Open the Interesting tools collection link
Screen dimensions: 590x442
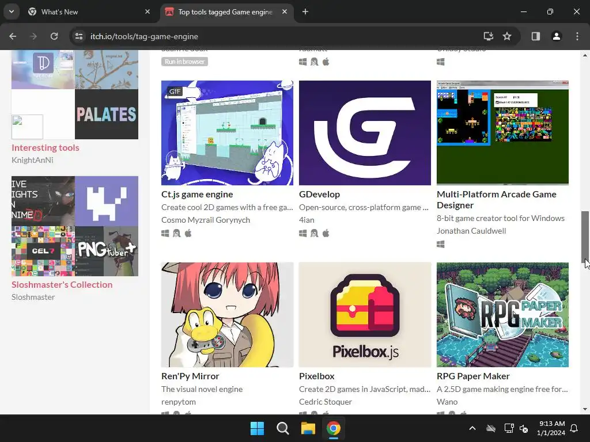click(x=46, y=148)
